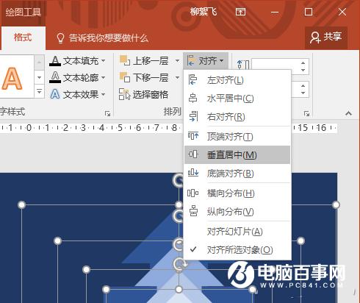Open Text Fill (文本填充) dropdown
The height and width of the screenshot is (303, 360).
click(x=77, y=61)
